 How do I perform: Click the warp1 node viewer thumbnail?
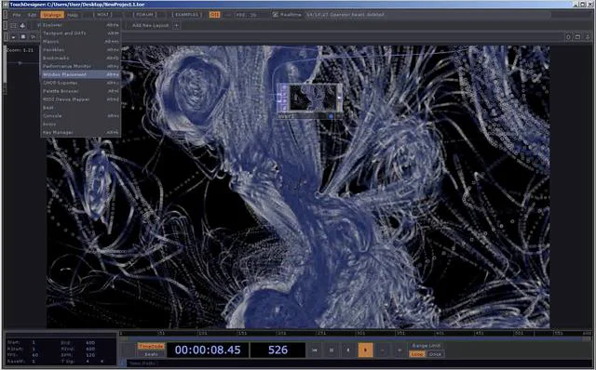coord(313,98)
